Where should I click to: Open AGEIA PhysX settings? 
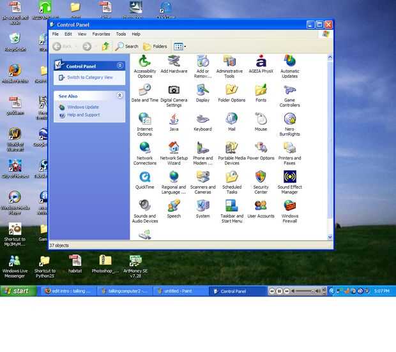261,64
